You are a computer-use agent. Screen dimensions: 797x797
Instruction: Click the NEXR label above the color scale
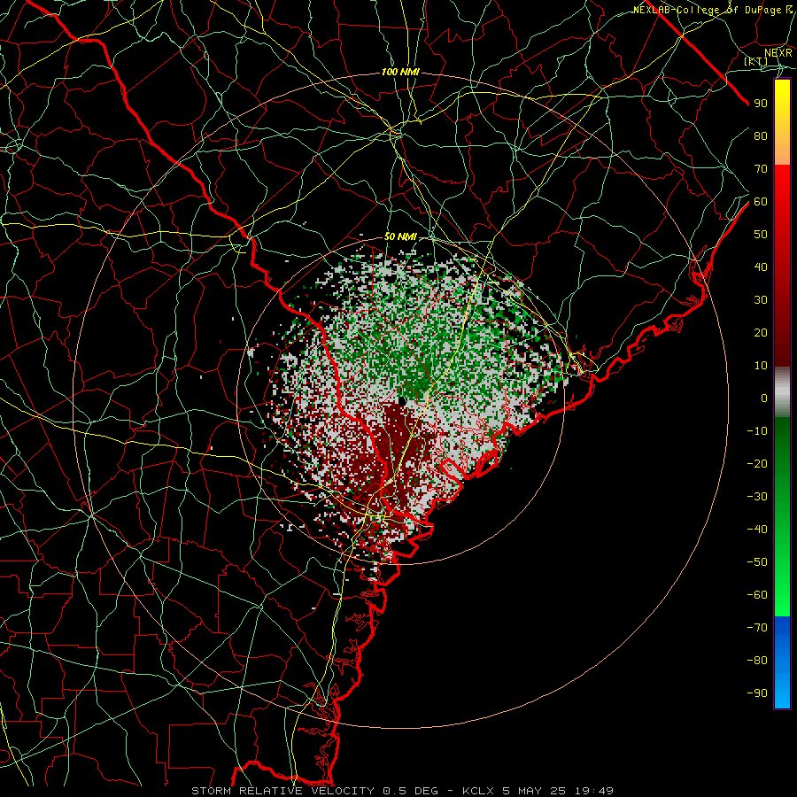[778, 52]
